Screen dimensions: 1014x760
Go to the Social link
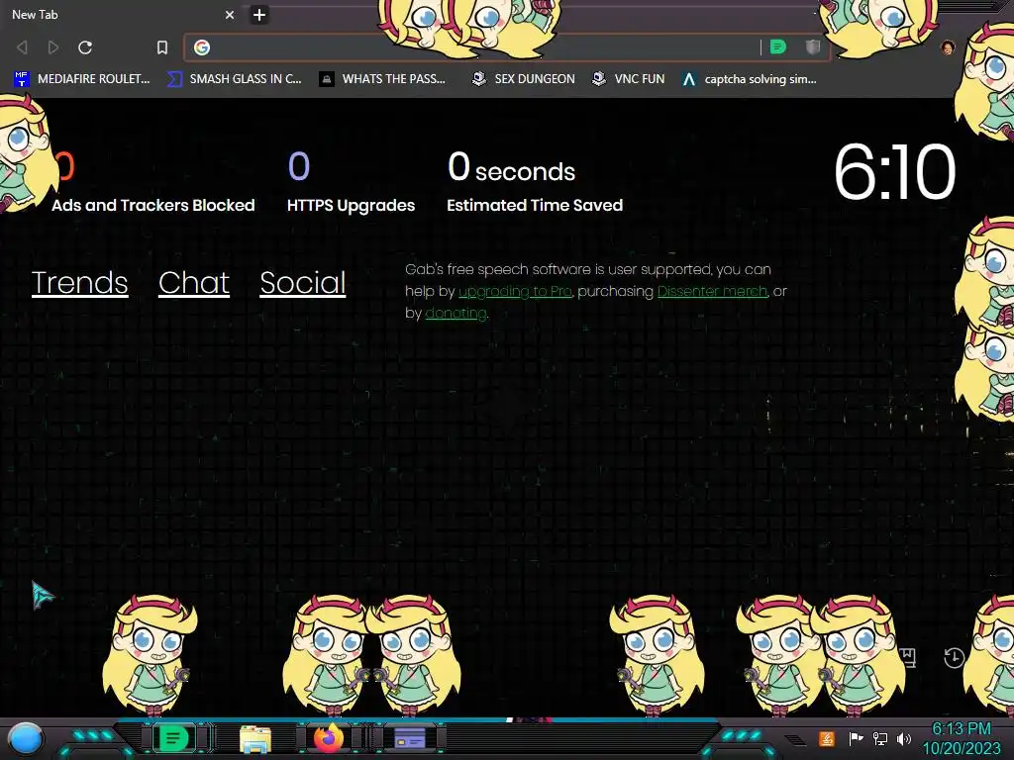click(303, 283)
